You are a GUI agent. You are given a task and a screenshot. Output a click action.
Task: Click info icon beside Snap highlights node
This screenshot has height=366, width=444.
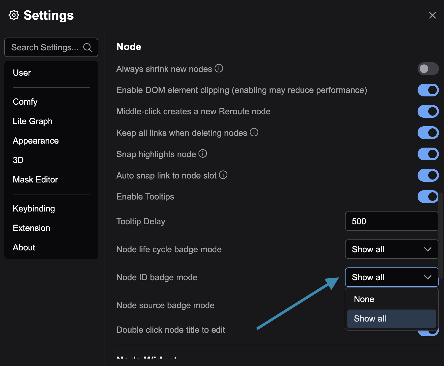click(203, 154)
